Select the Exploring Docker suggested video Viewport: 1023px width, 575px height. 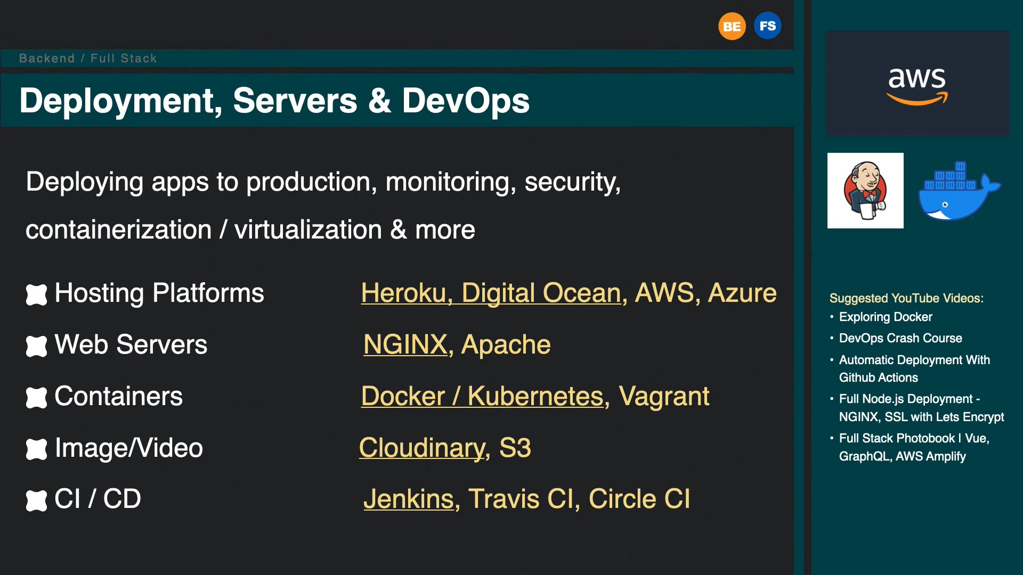coord(886,317)
